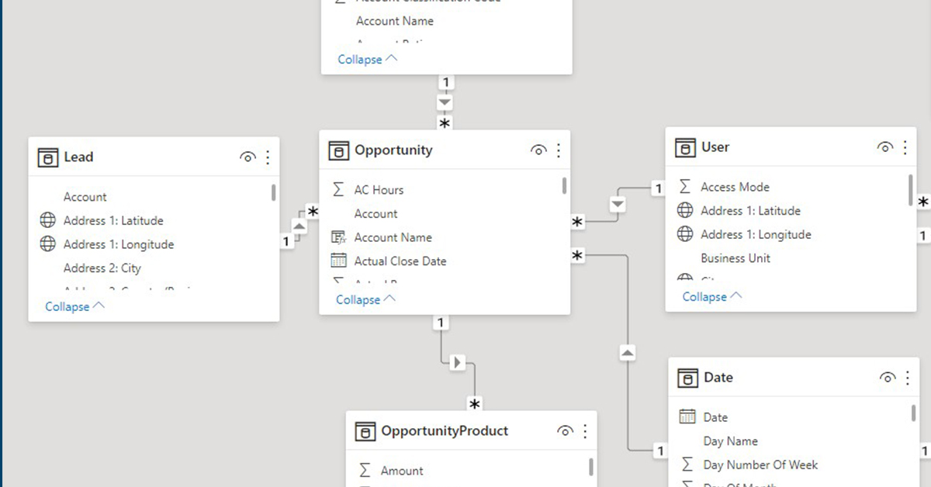Select the fx calculated column icon for Account Name
The image size is (931, 487).
[x=339, y=237]
